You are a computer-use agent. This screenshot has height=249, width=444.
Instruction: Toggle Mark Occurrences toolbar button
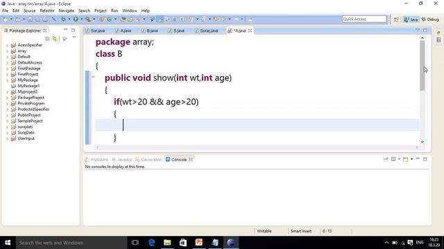click(160, 19)
